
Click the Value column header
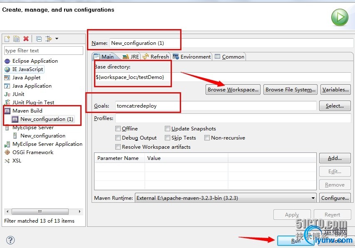tap(186, 158)
